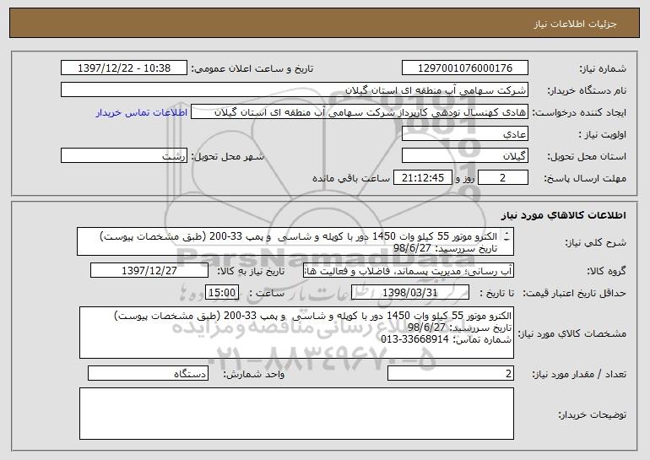650x460 pixels.
Task: Select the public announcement date field 1397/12/22 - 10:38
Action: tap(124, 68)
